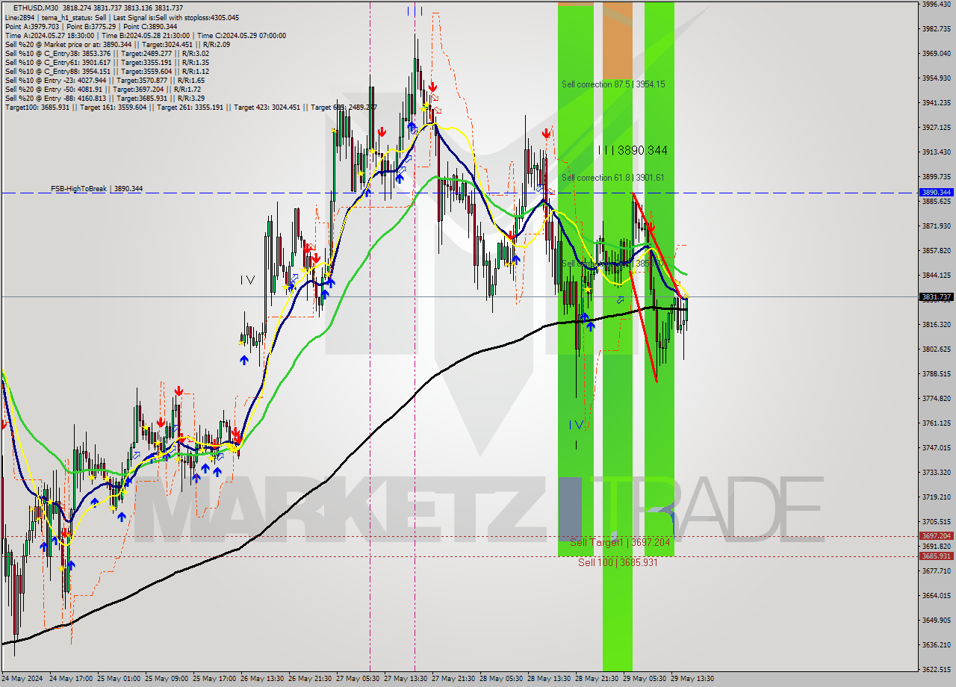Click the '25 May 01:00' time axis label

(x=119, y=680)
